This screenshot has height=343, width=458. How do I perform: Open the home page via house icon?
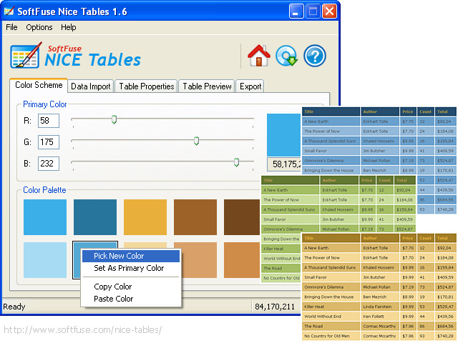259,56
